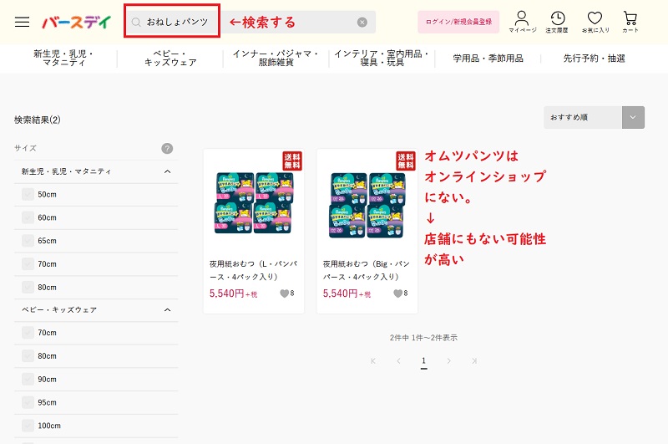Open the カート shopping cart icon

[x=630, y=22]
